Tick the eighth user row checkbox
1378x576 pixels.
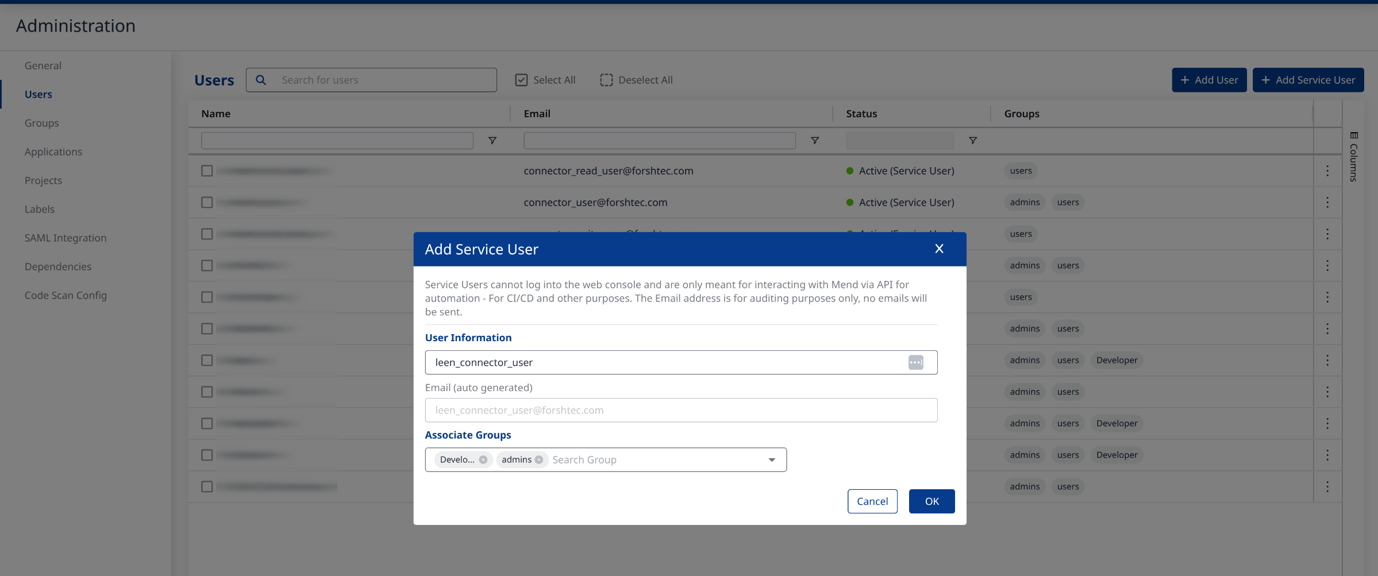pos(207,392)
